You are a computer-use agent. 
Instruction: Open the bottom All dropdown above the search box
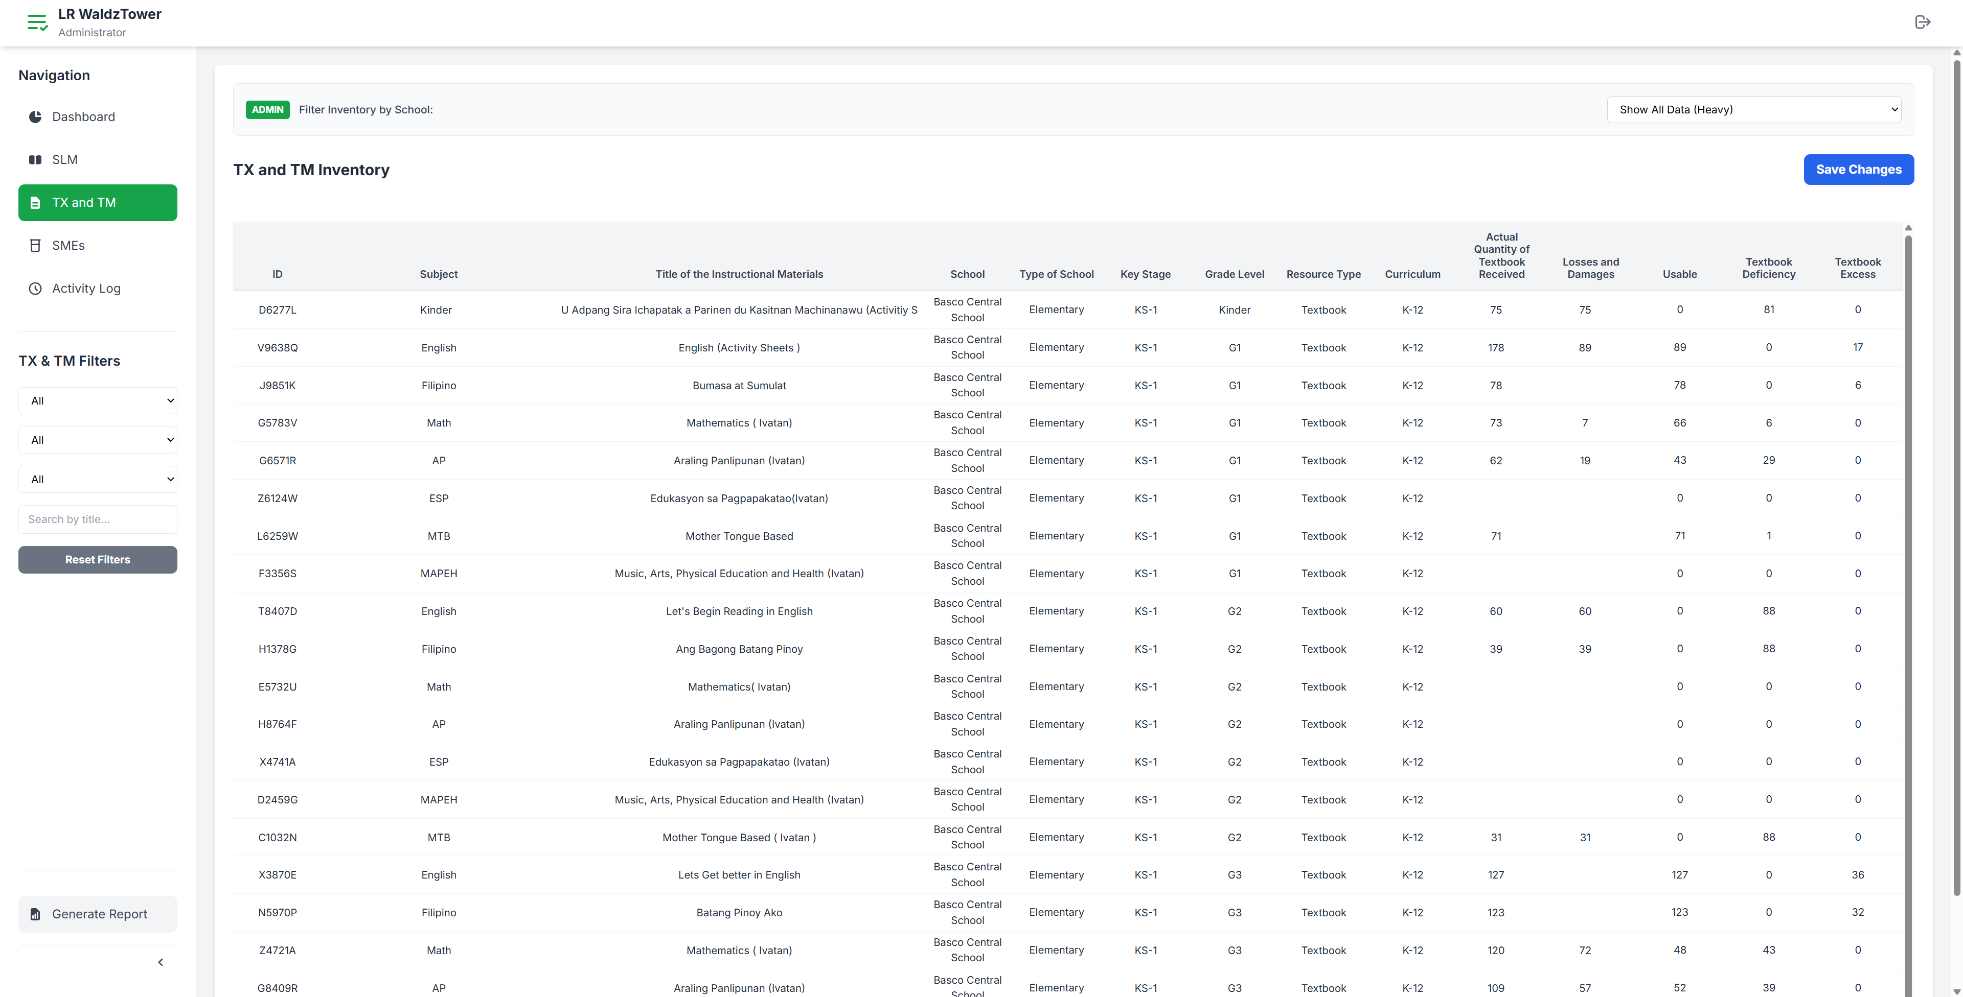[x=98, y=479]
